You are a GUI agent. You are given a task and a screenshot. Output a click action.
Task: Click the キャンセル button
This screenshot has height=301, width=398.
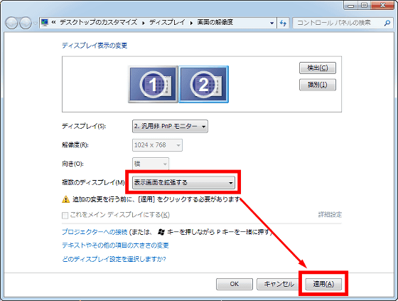pyautogui.click(x=279, y=284)
